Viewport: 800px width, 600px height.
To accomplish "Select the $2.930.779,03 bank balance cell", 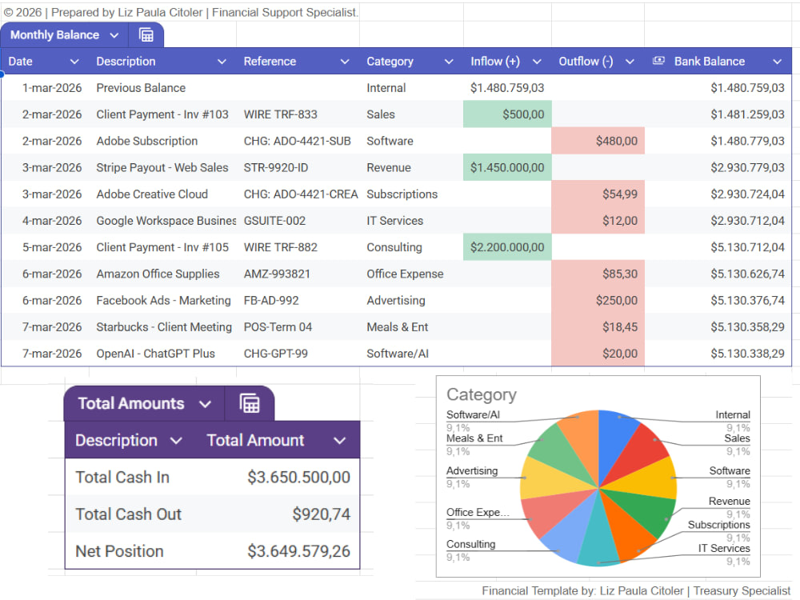I will click(x=718, y=167).
